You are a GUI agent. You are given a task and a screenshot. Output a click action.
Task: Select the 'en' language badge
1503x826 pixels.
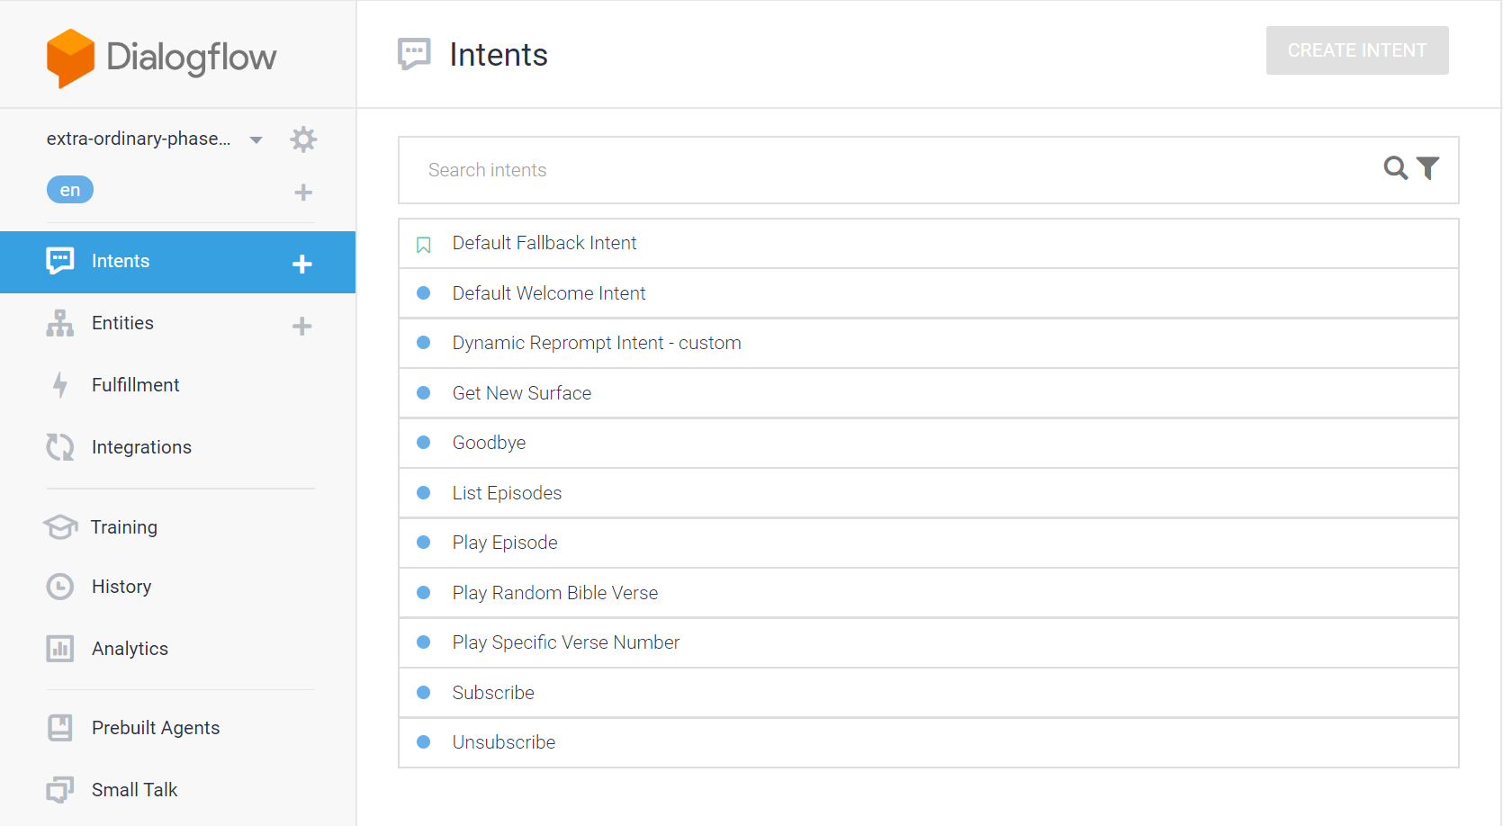70,190
